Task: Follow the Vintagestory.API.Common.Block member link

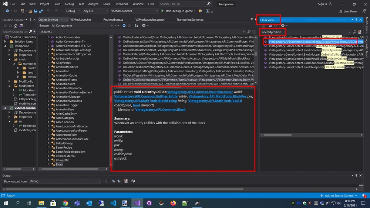Action: tap(160, 110)
